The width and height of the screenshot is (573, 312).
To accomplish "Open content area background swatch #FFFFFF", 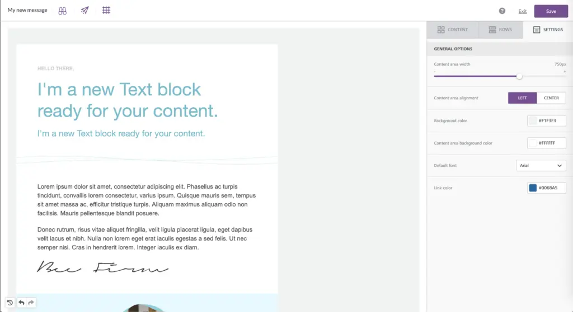I will coord(533,143).
